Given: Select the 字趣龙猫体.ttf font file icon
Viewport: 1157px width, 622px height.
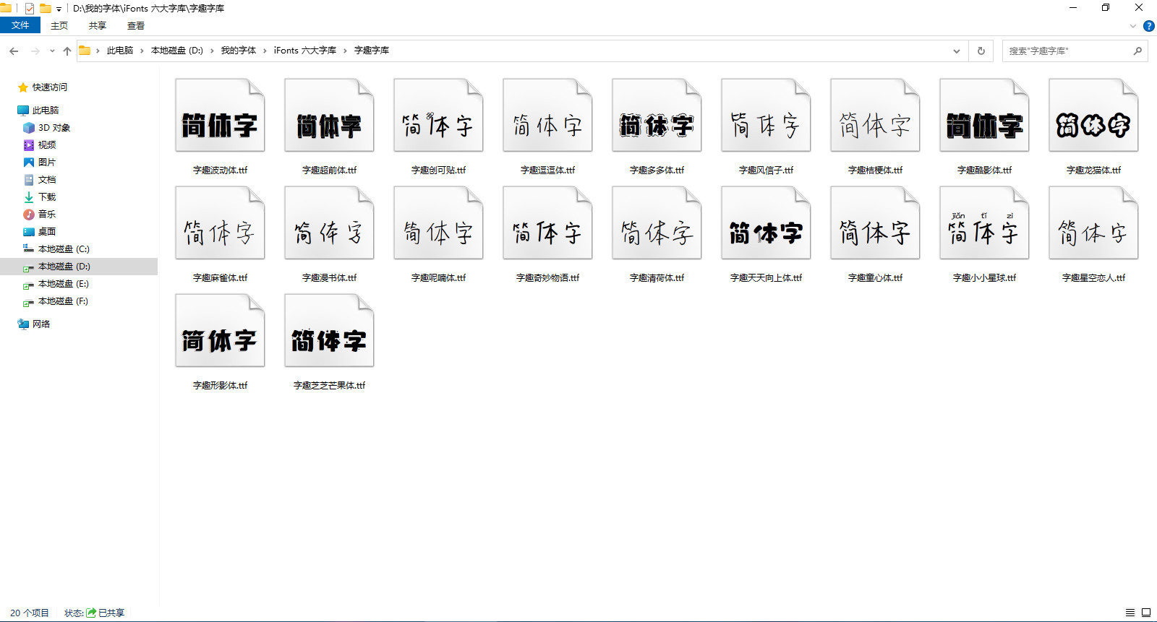Looking at the screenshot, I should [x=1093, y=116].
